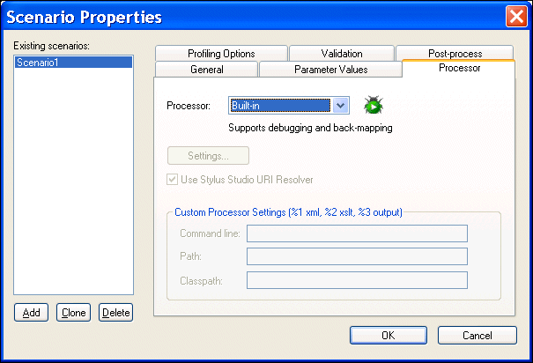The image size is (533, 363).
Task: Delete the selected scenario
Action: 115,313
